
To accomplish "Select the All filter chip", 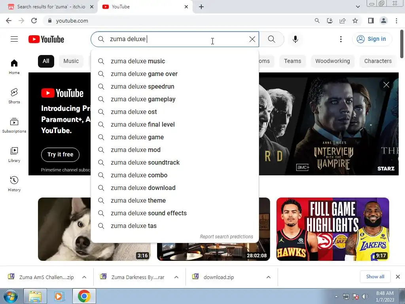I will tap(46, 61).
